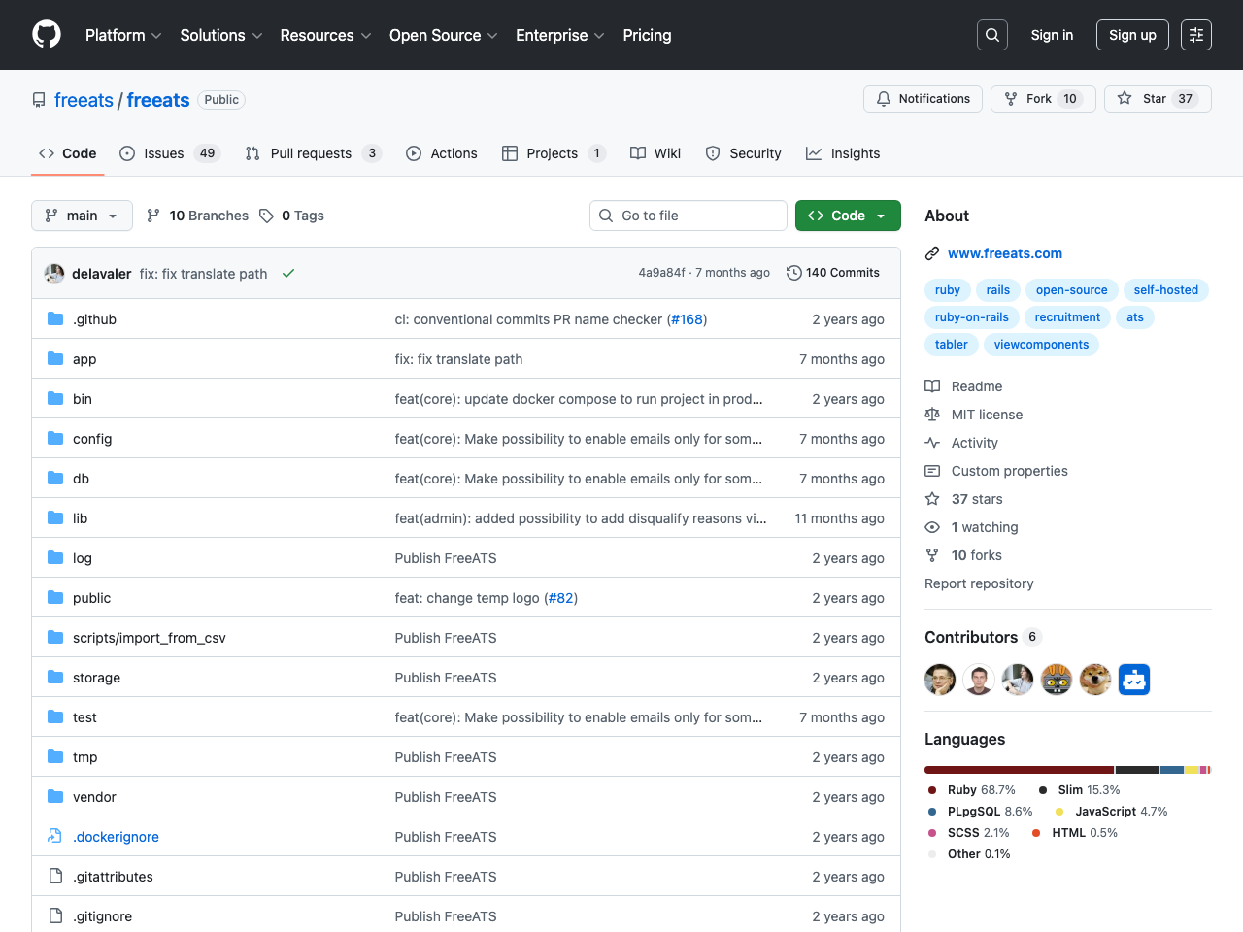Click the green commit status checkmark
Viewport: 1243px width, 932px height.
288,274
